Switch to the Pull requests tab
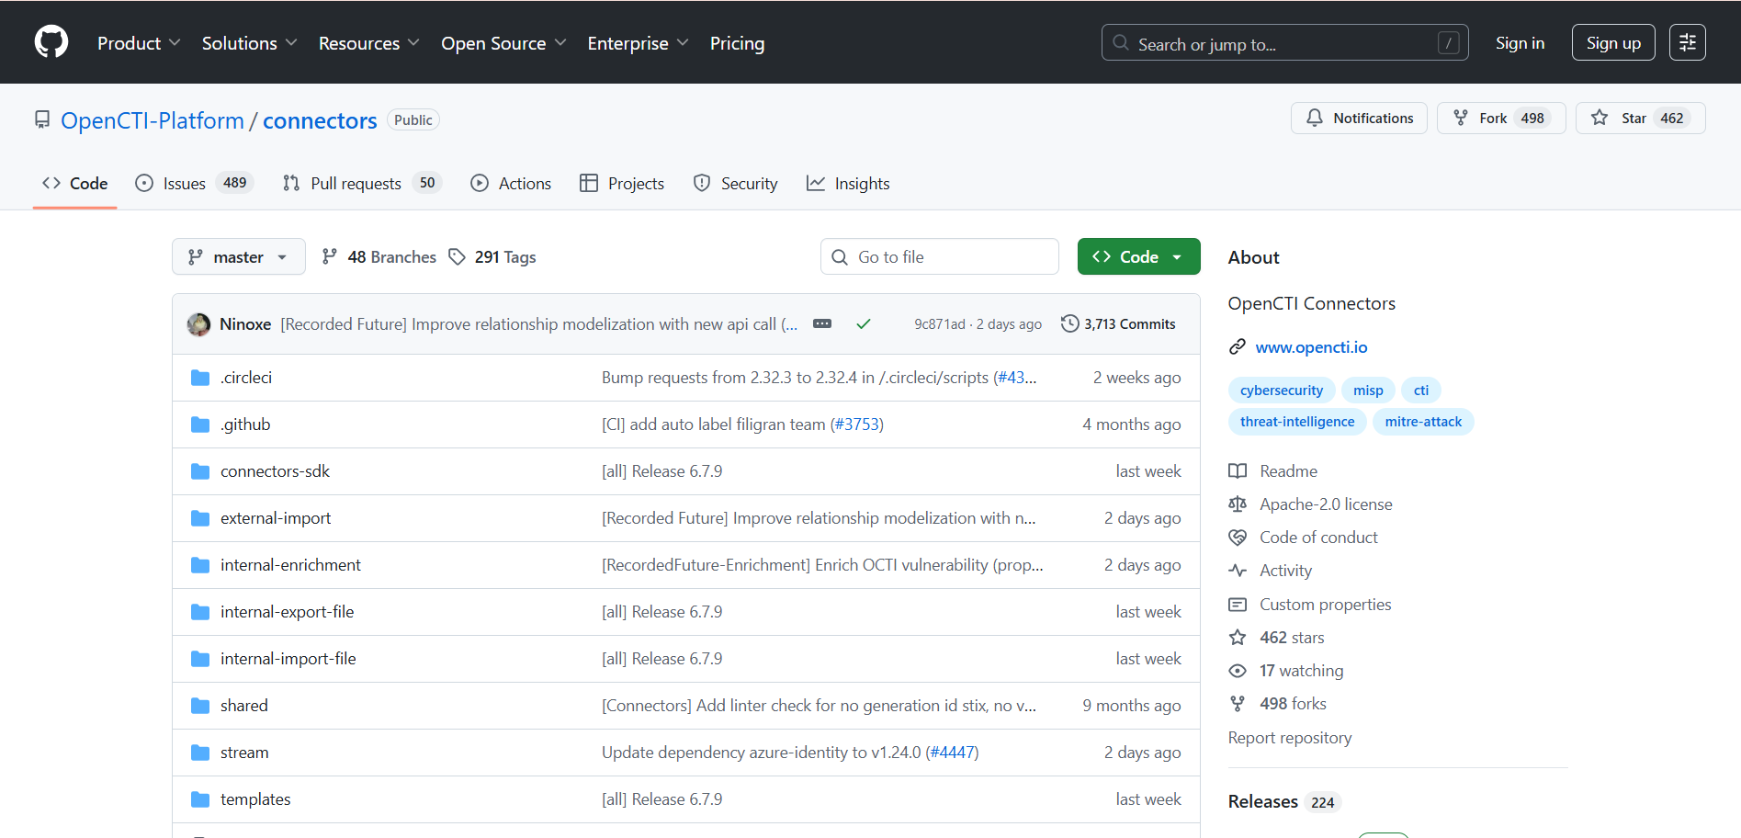 (362, 183)
